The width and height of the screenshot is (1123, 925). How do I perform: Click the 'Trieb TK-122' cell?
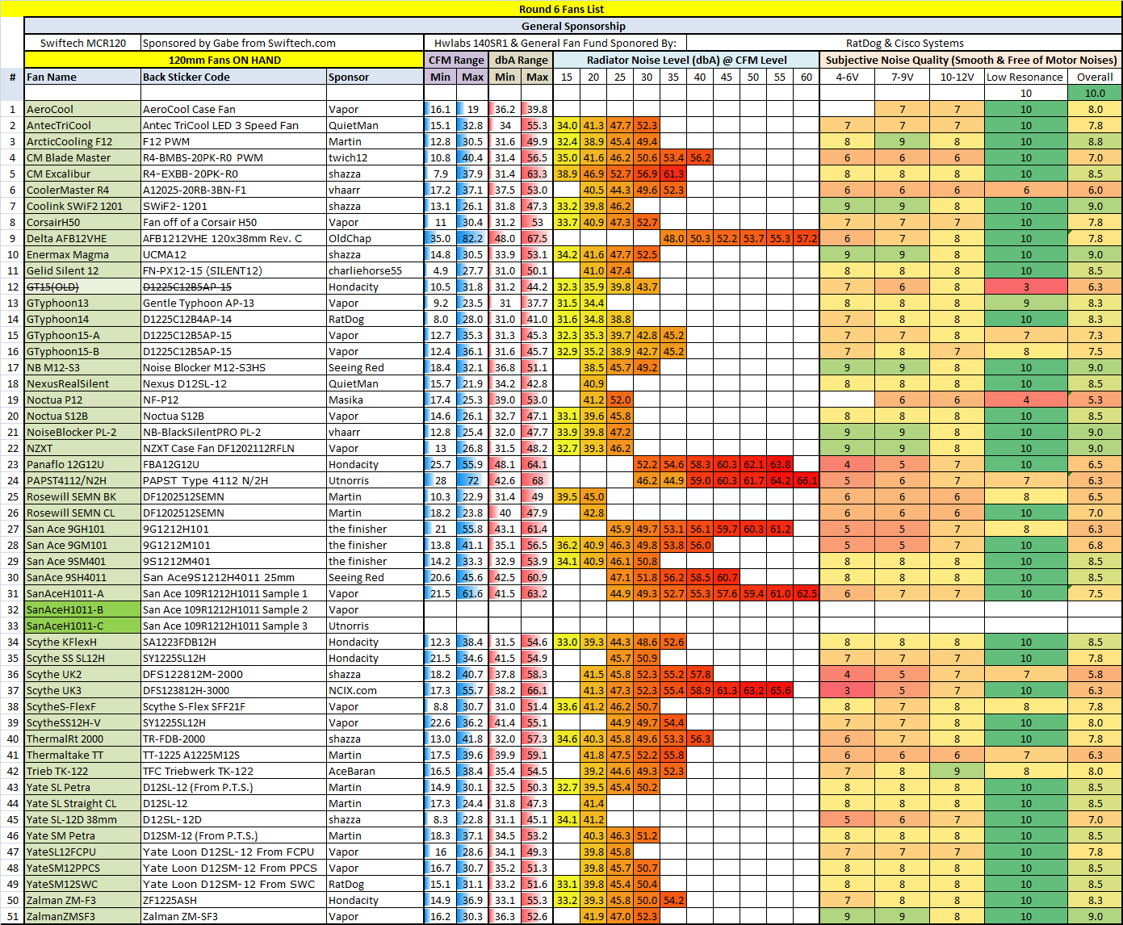pyautogui.click(x=83, y=771)
